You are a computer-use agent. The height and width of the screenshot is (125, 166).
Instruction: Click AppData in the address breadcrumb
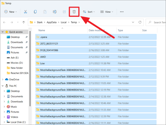click(x=52, y=22)
